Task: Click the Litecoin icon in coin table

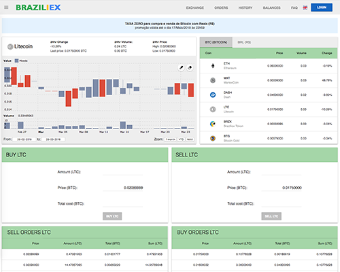Action: pyautogui.click(x=213, y=109)
